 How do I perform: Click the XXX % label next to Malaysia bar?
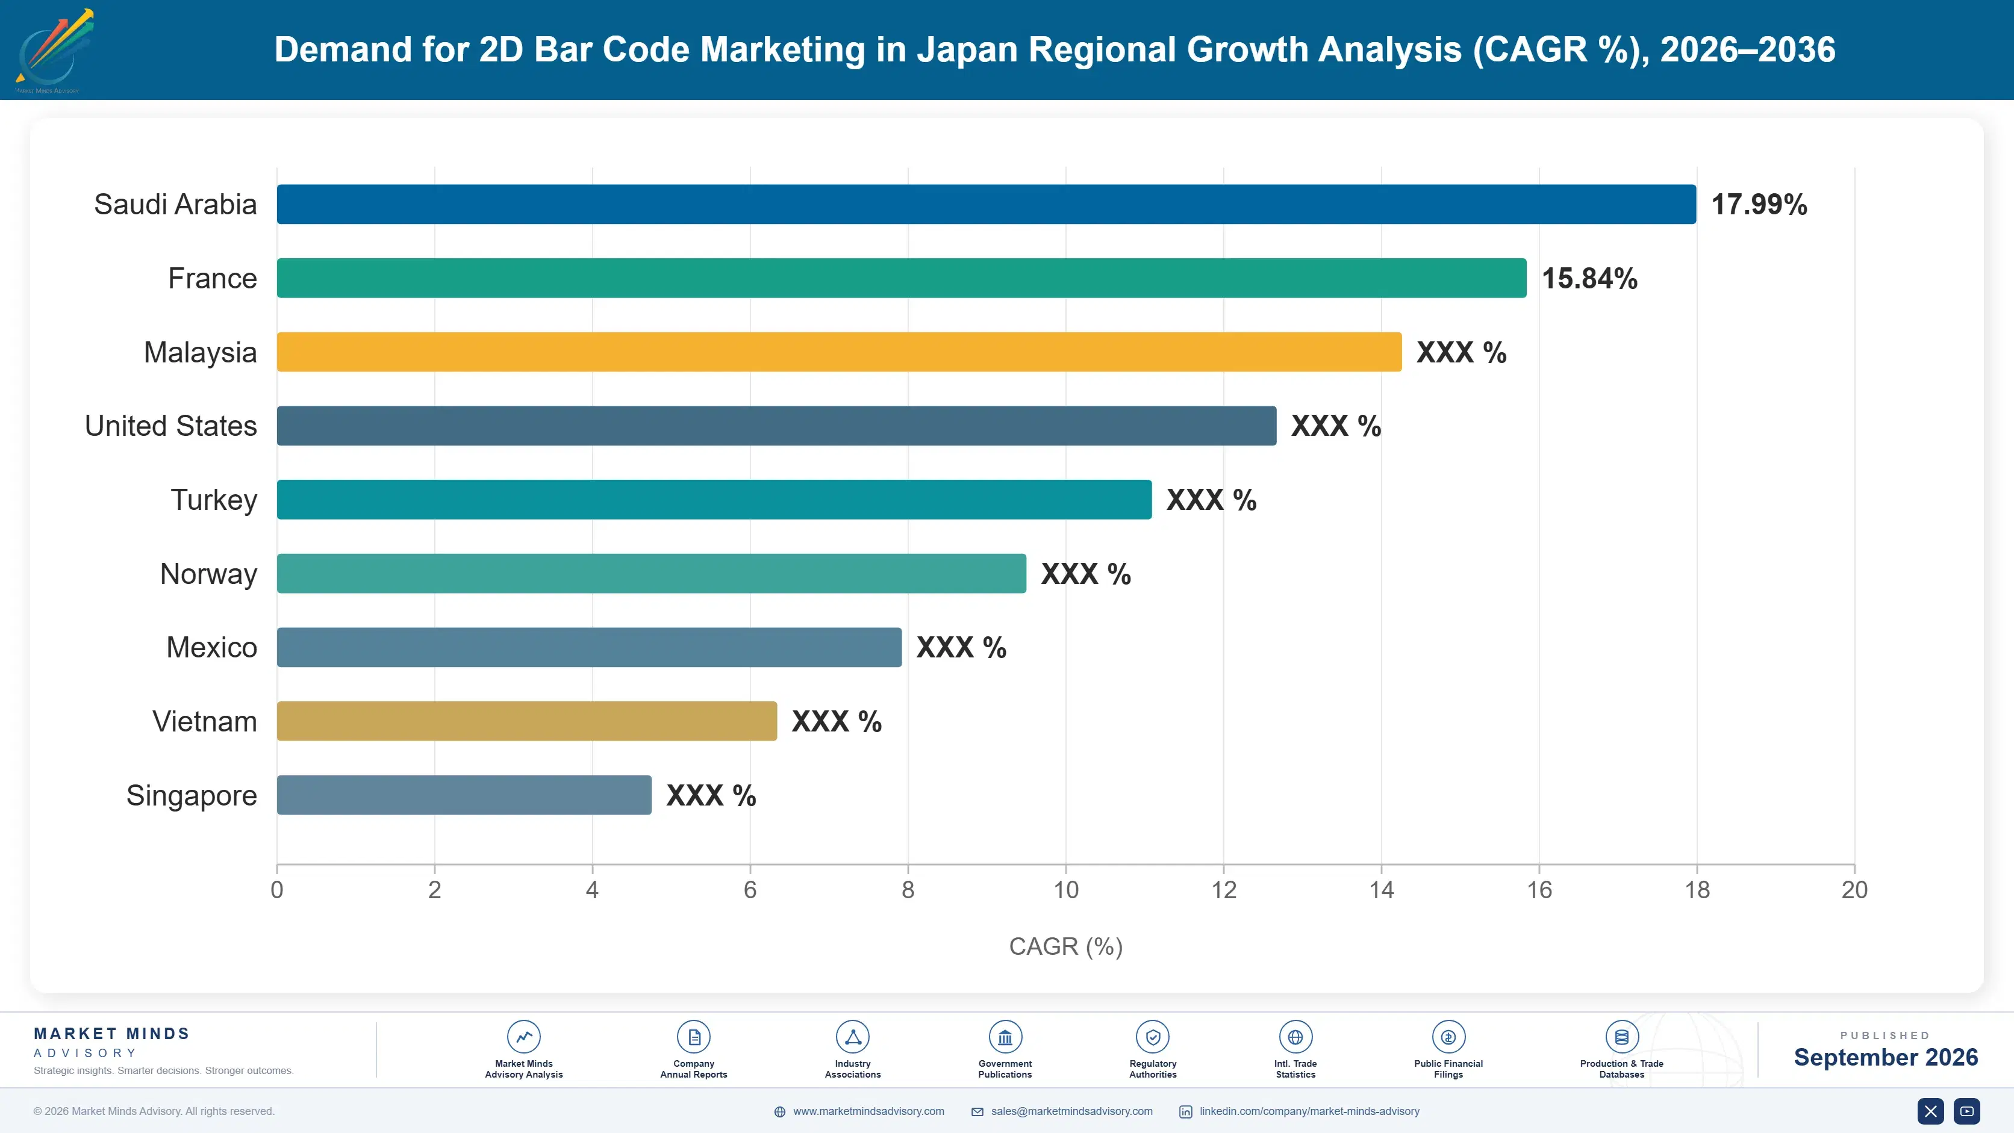(x=1461, y=352)
